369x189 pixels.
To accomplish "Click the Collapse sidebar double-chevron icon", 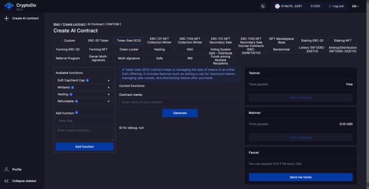I will [x=6, y=181].
